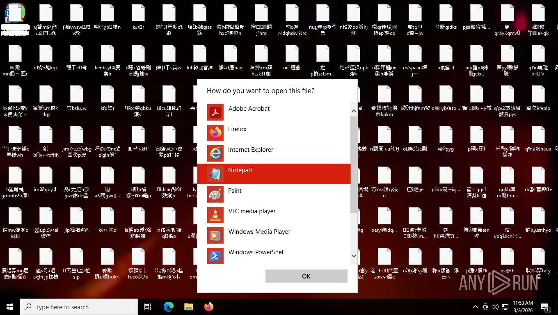
Task: Click the app list scrollbar thumb
Action: 354,164
